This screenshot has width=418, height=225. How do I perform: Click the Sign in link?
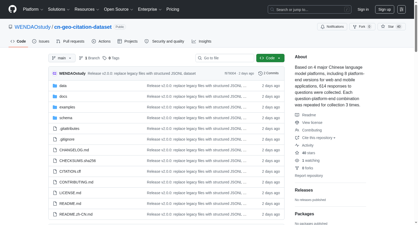pos(363,9)
